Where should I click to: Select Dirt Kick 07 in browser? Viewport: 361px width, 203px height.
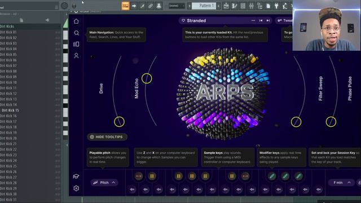click(30, 65)
